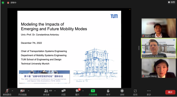Open the Q&A panel icon
The height and width of the screenshot is (97, 177).
[64, 91]
